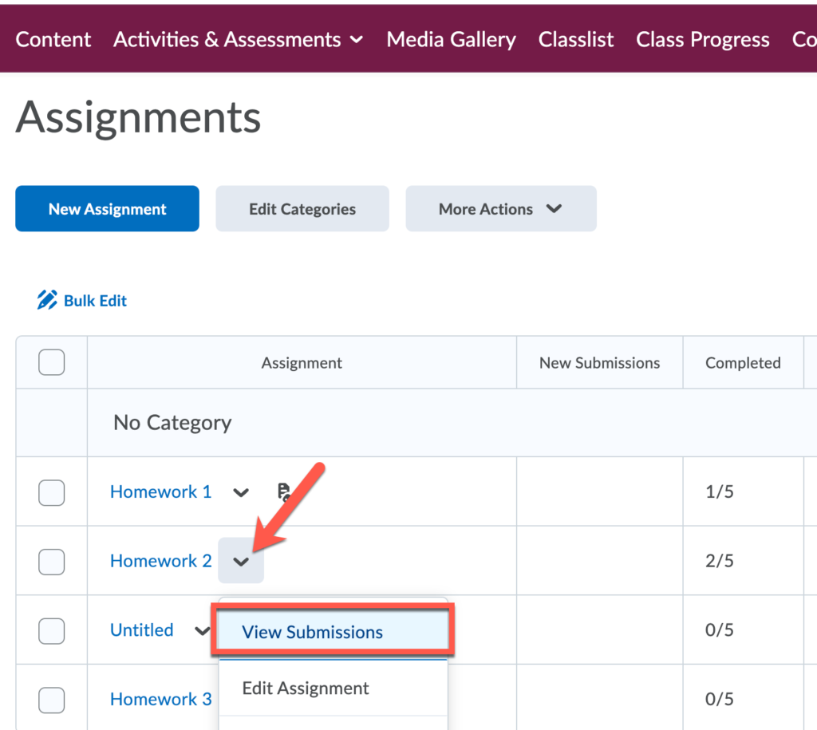Open the Homework 1 assignment link
Viewport: 817px width, 730px height.
pos(160,492)
